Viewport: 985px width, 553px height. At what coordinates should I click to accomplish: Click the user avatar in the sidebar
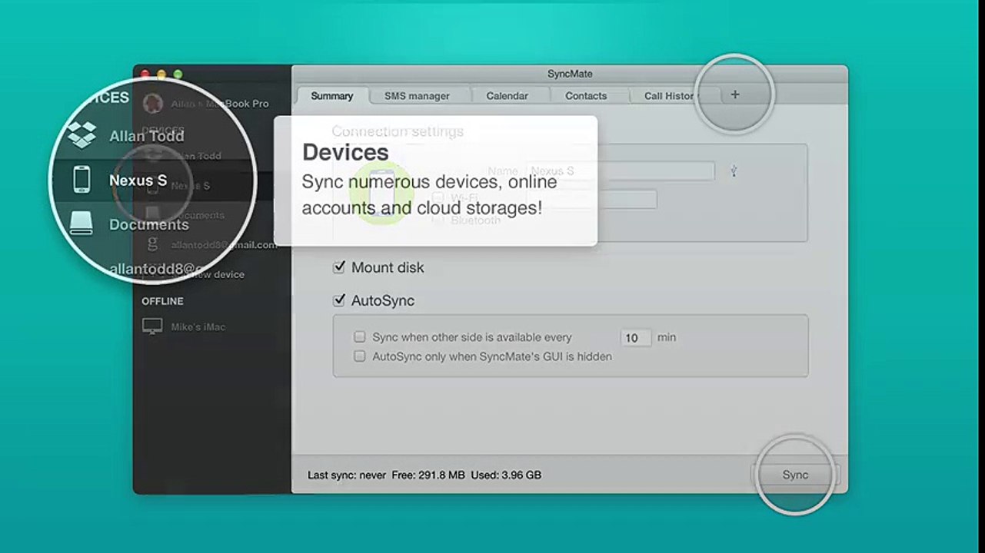pos(153,103)
